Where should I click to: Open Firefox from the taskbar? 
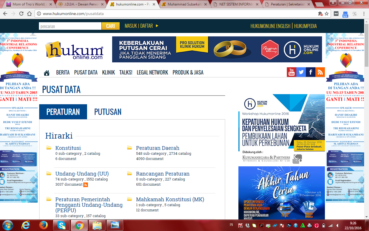click(44, 225)
